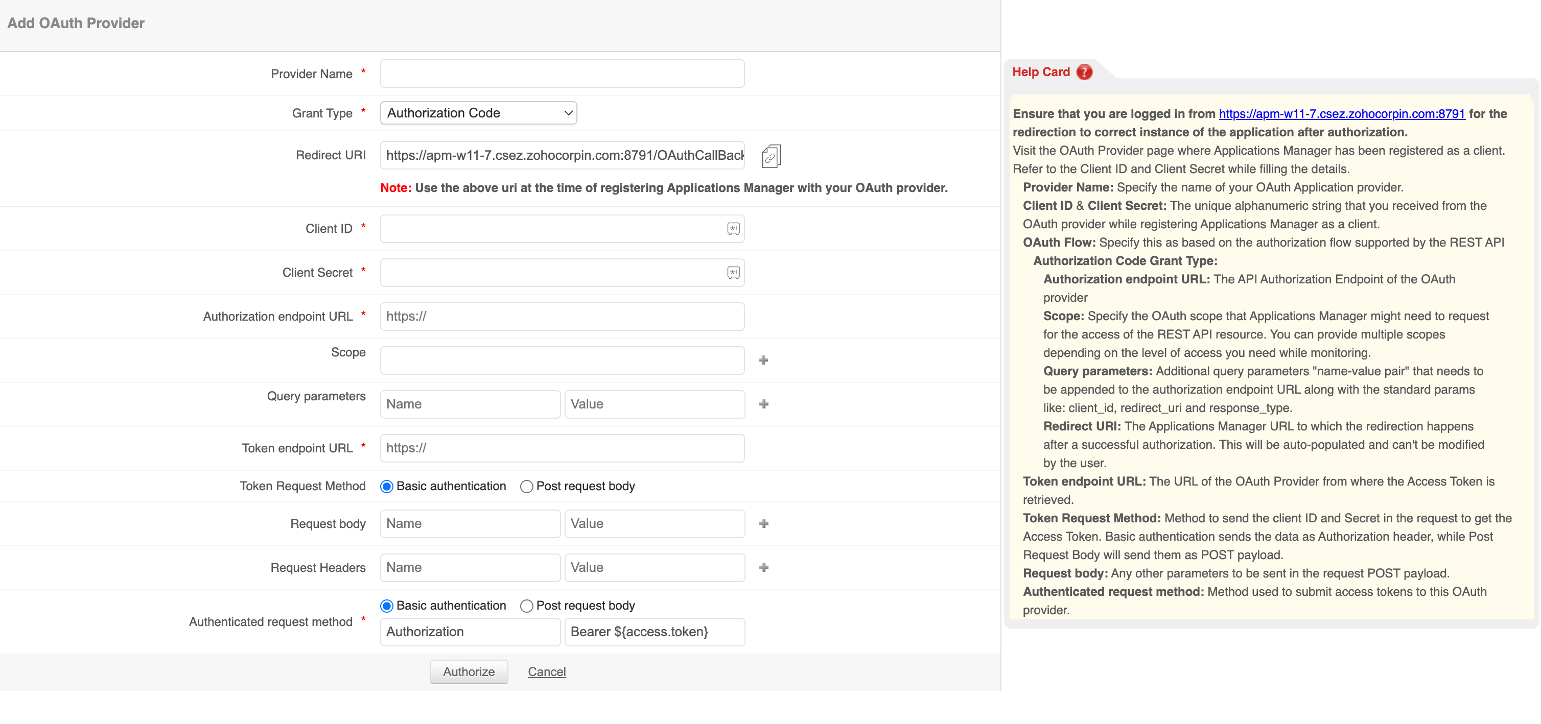Image resolution: width=1541 pixels, height=724 pixels.
Task: Open the apm-w11-7 link in Help Card
Action: [x=1342, y=113]
